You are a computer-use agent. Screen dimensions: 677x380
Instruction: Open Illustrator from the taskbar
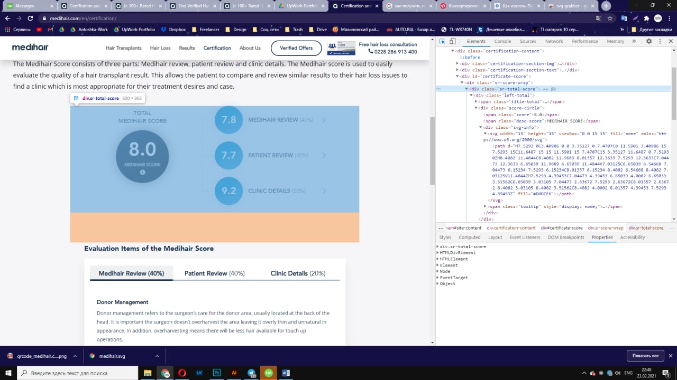(234, 372)
